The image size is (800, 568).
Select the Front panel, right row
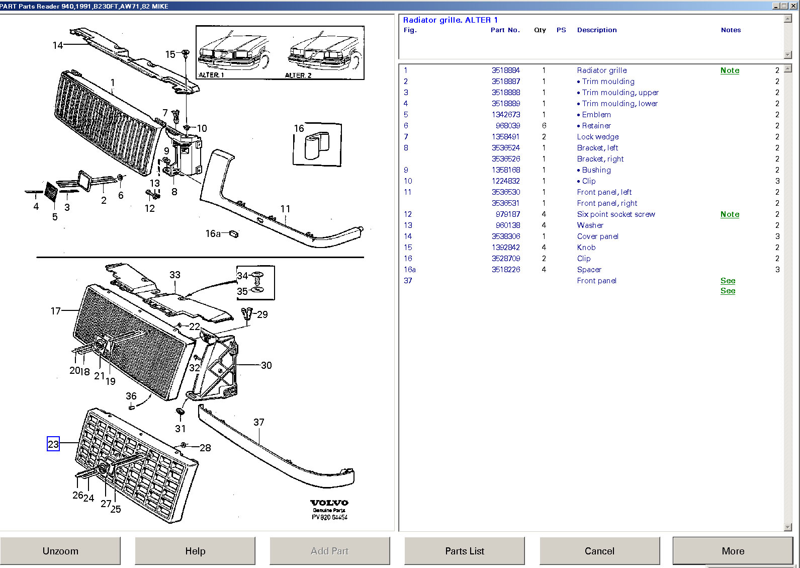tap(591, 203)
